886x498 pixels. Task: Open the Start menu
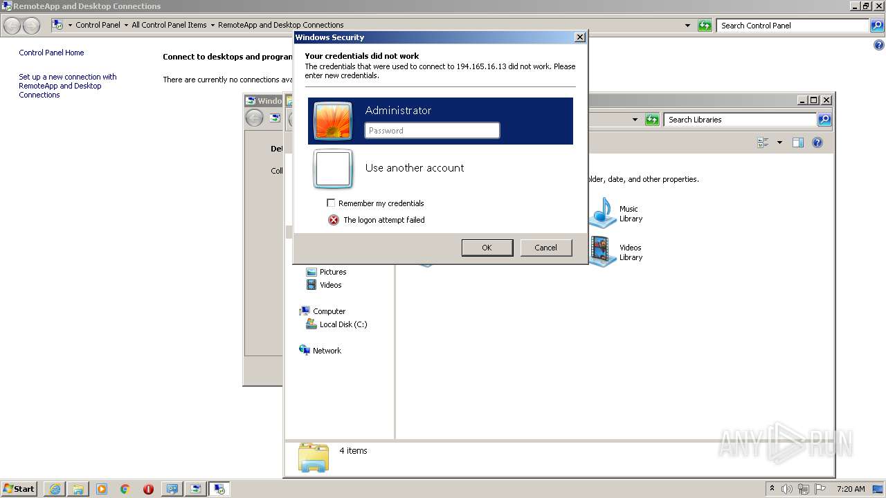19,489
